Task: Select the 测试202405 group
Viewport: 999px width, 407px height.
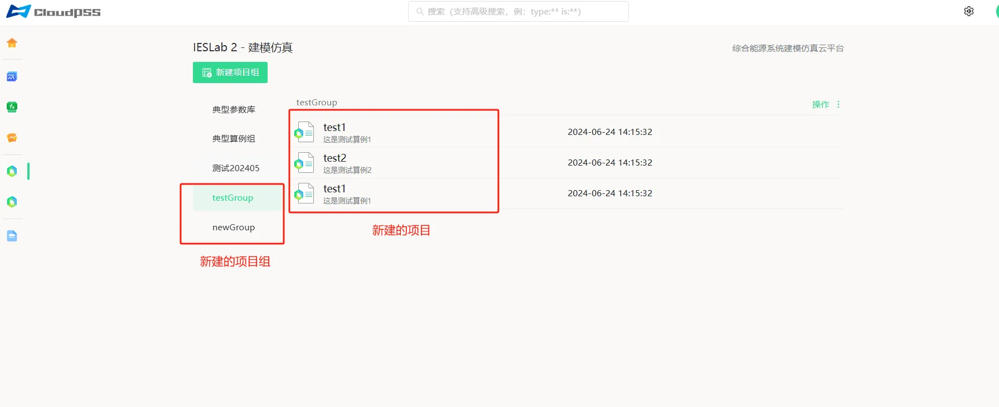Action: click(x=236, y=168)
